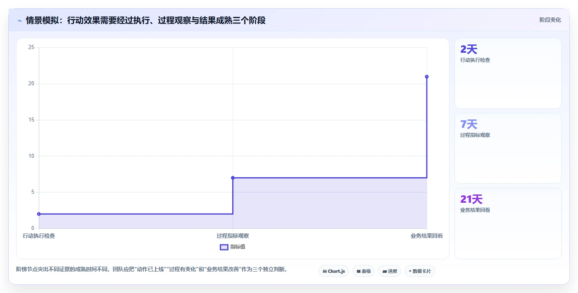Open the 7天 过程指标观察 data card

[508, 148]
